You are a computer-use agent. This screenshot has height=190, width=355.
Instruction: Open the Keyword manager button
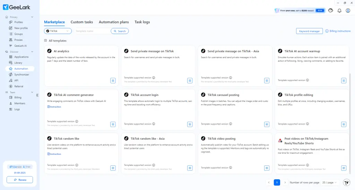[x=309, y=31]
